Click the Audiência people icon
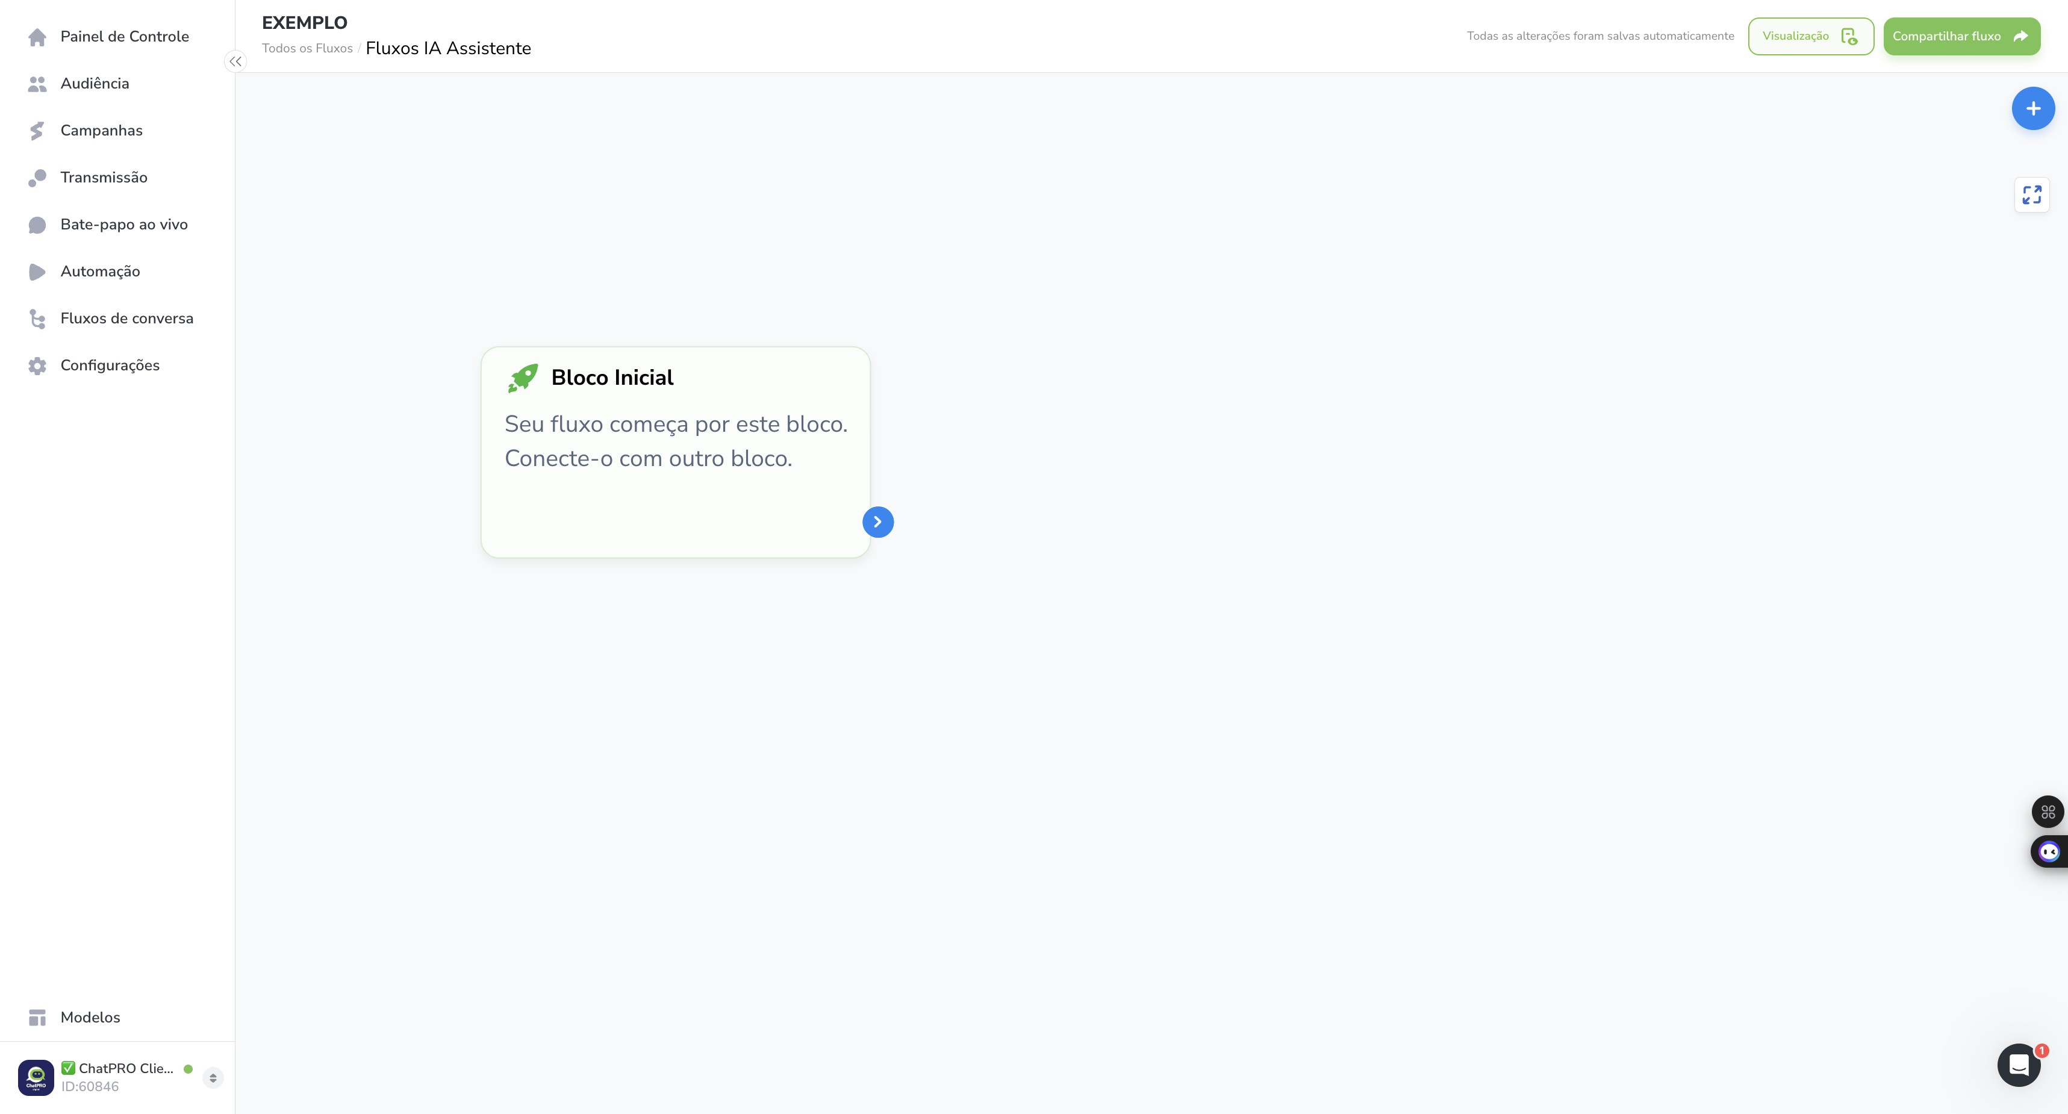This screenshot has height=1114, width=2068. [x=37, y=84]
